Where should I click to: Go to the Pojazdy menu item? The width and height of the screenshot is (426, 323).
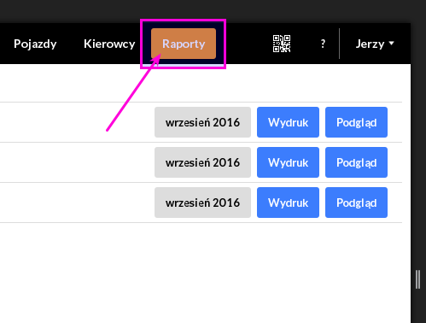[35, 44]
